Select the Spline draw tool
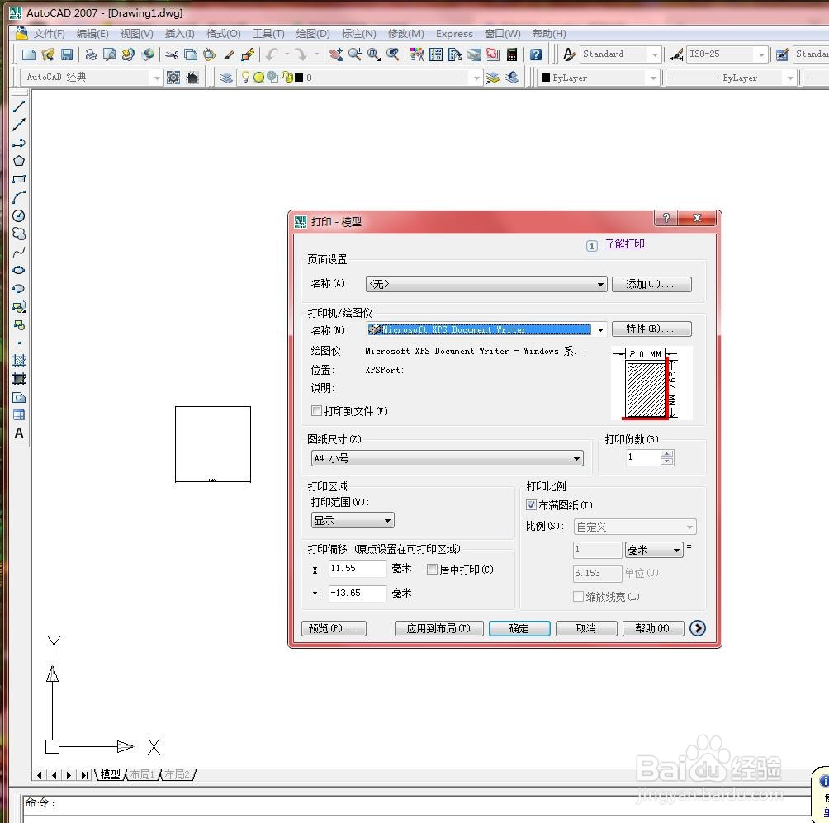Viewport: 829px width, 823px height. coord(18,252)
